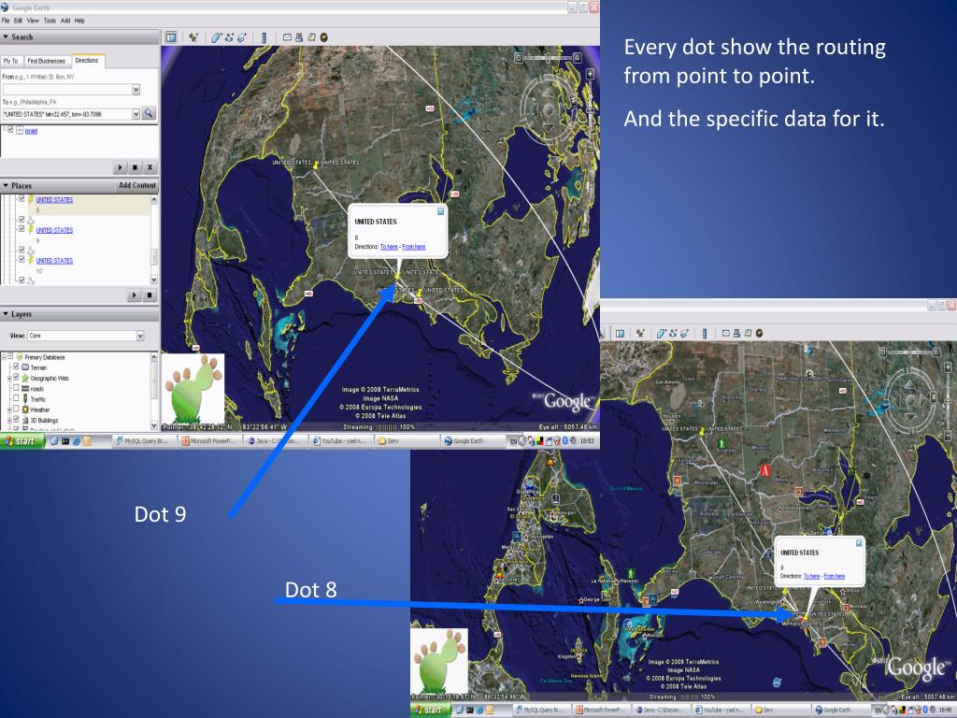Toggle the Terrain layer checkbox

17,367
